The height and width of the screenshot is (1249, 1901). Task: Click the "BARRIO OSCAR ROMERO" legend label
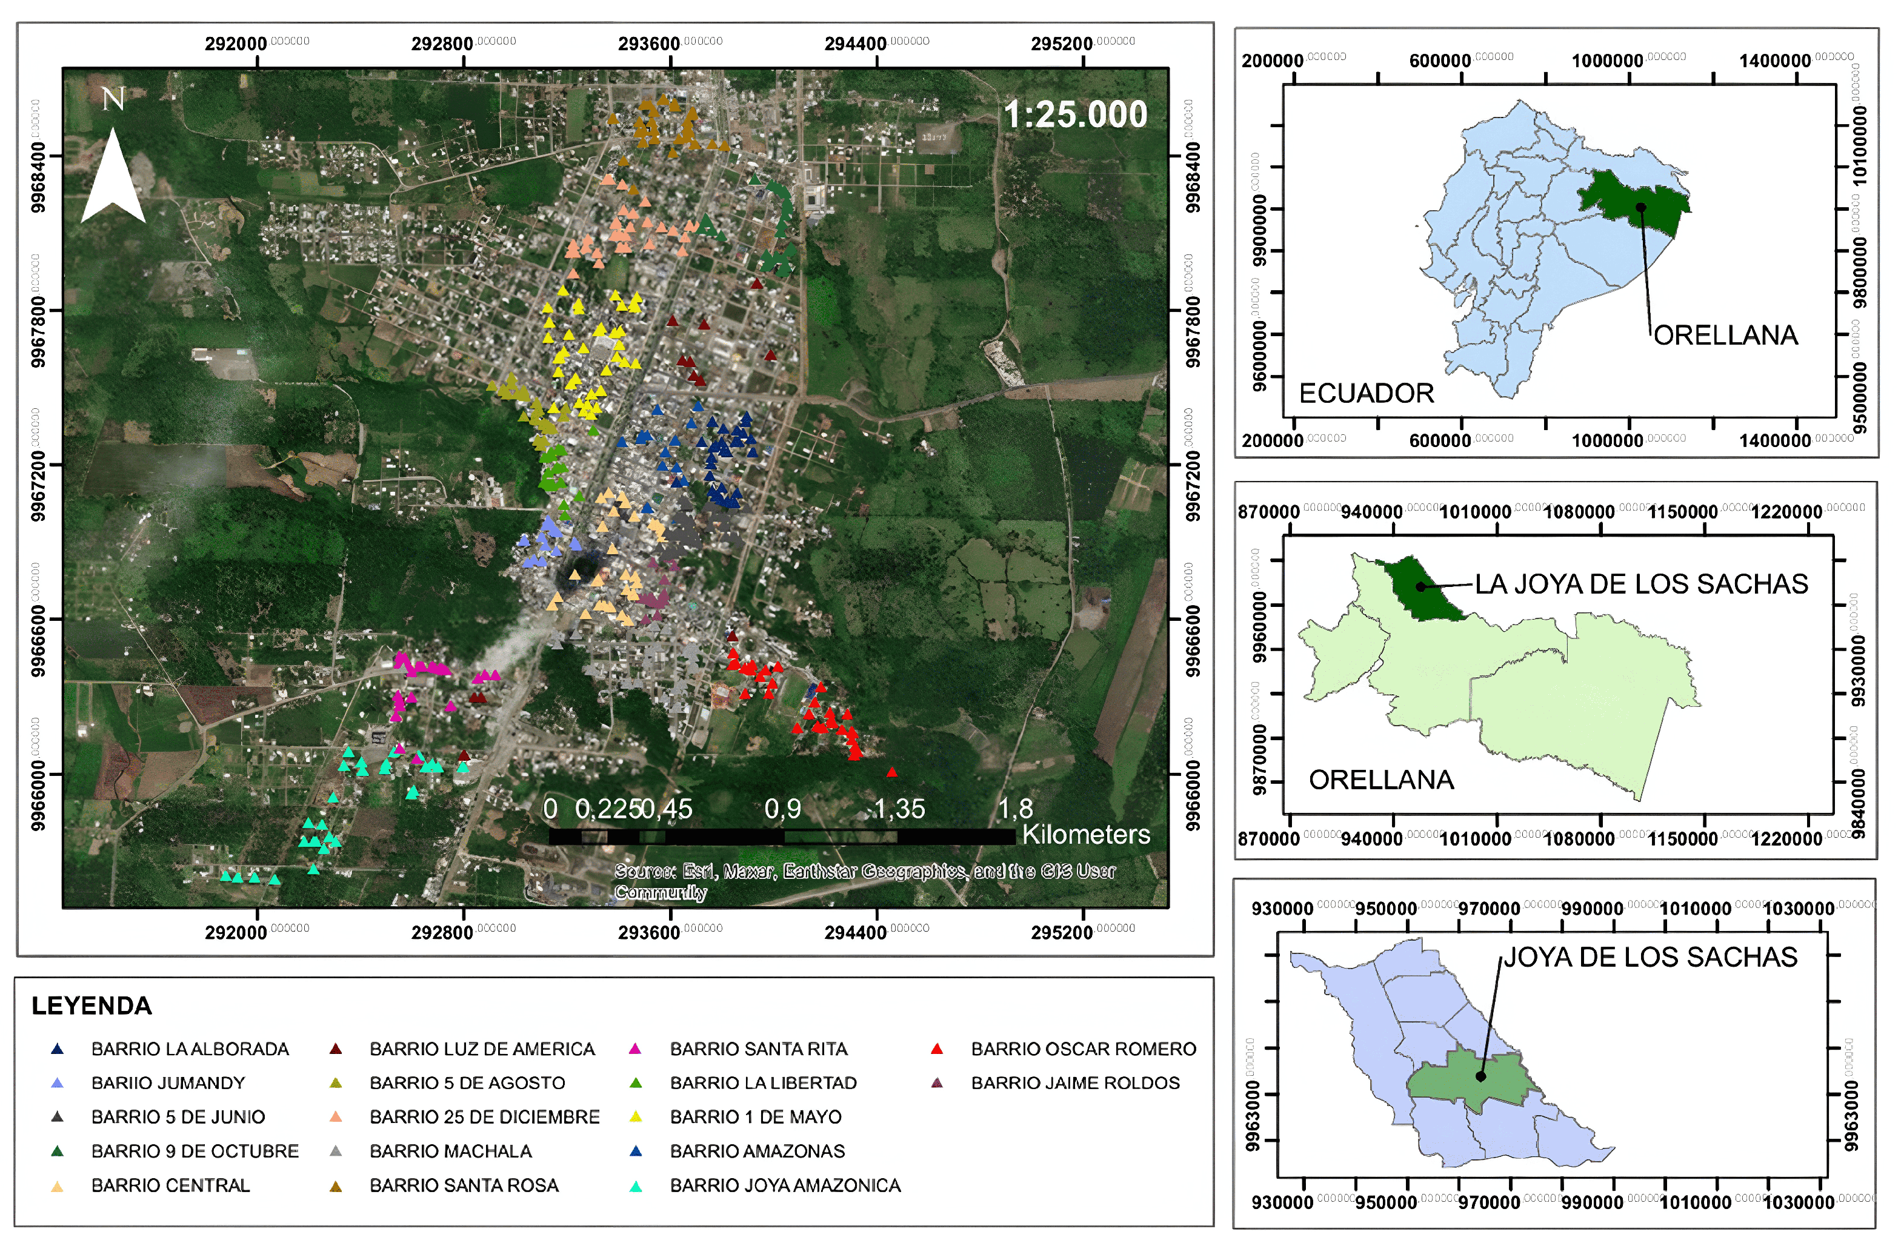tap(1084, 1049)
